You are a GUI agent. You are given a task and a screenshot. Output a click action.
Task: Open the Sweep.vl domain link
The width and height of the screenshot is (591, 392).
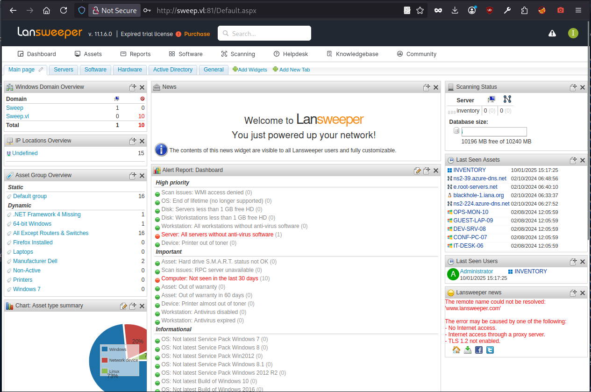[17, 116]
